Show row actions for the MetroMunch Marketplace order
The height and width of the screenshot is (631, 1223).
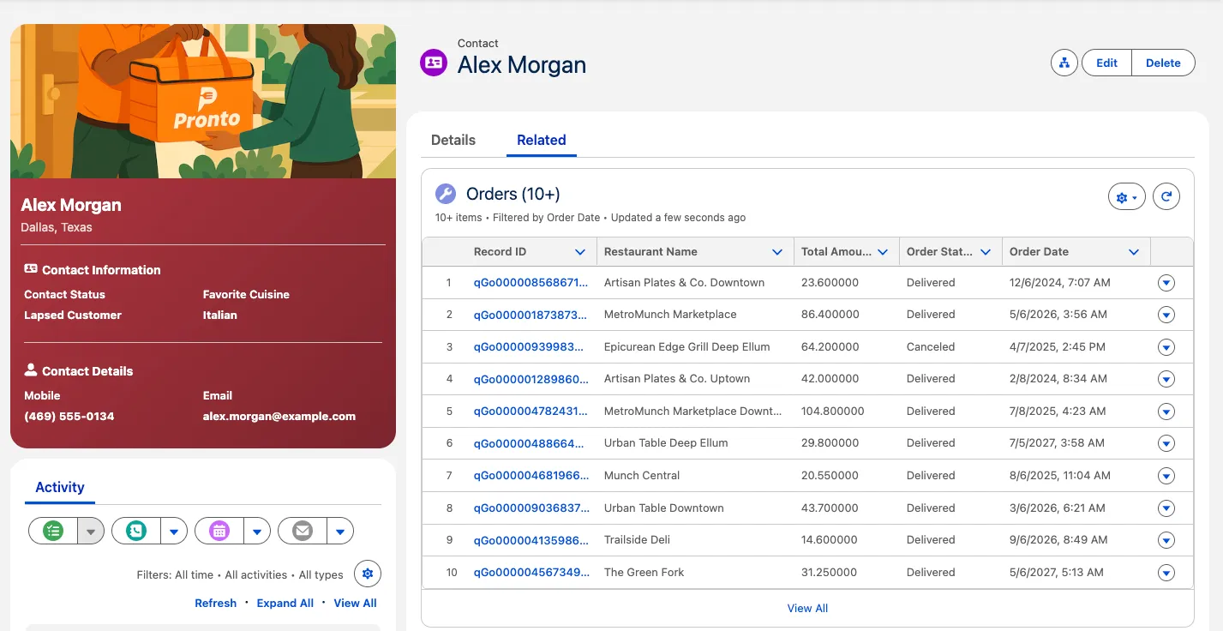point(1166,315)
